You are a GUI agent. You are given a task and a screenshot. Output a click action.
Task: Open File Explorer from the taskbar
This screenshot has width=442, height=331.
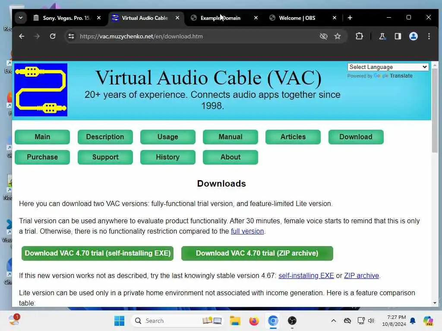pyautogui.click(x=235, y=321)
